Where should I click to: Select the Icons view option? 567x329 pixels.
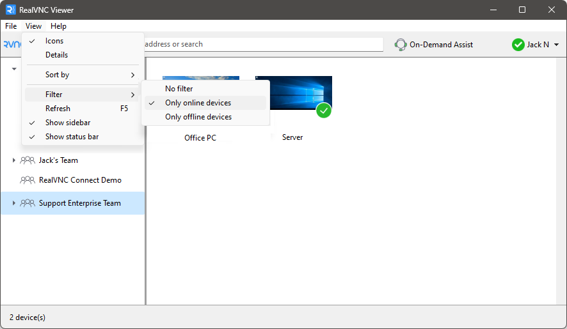tap(83, 41)
